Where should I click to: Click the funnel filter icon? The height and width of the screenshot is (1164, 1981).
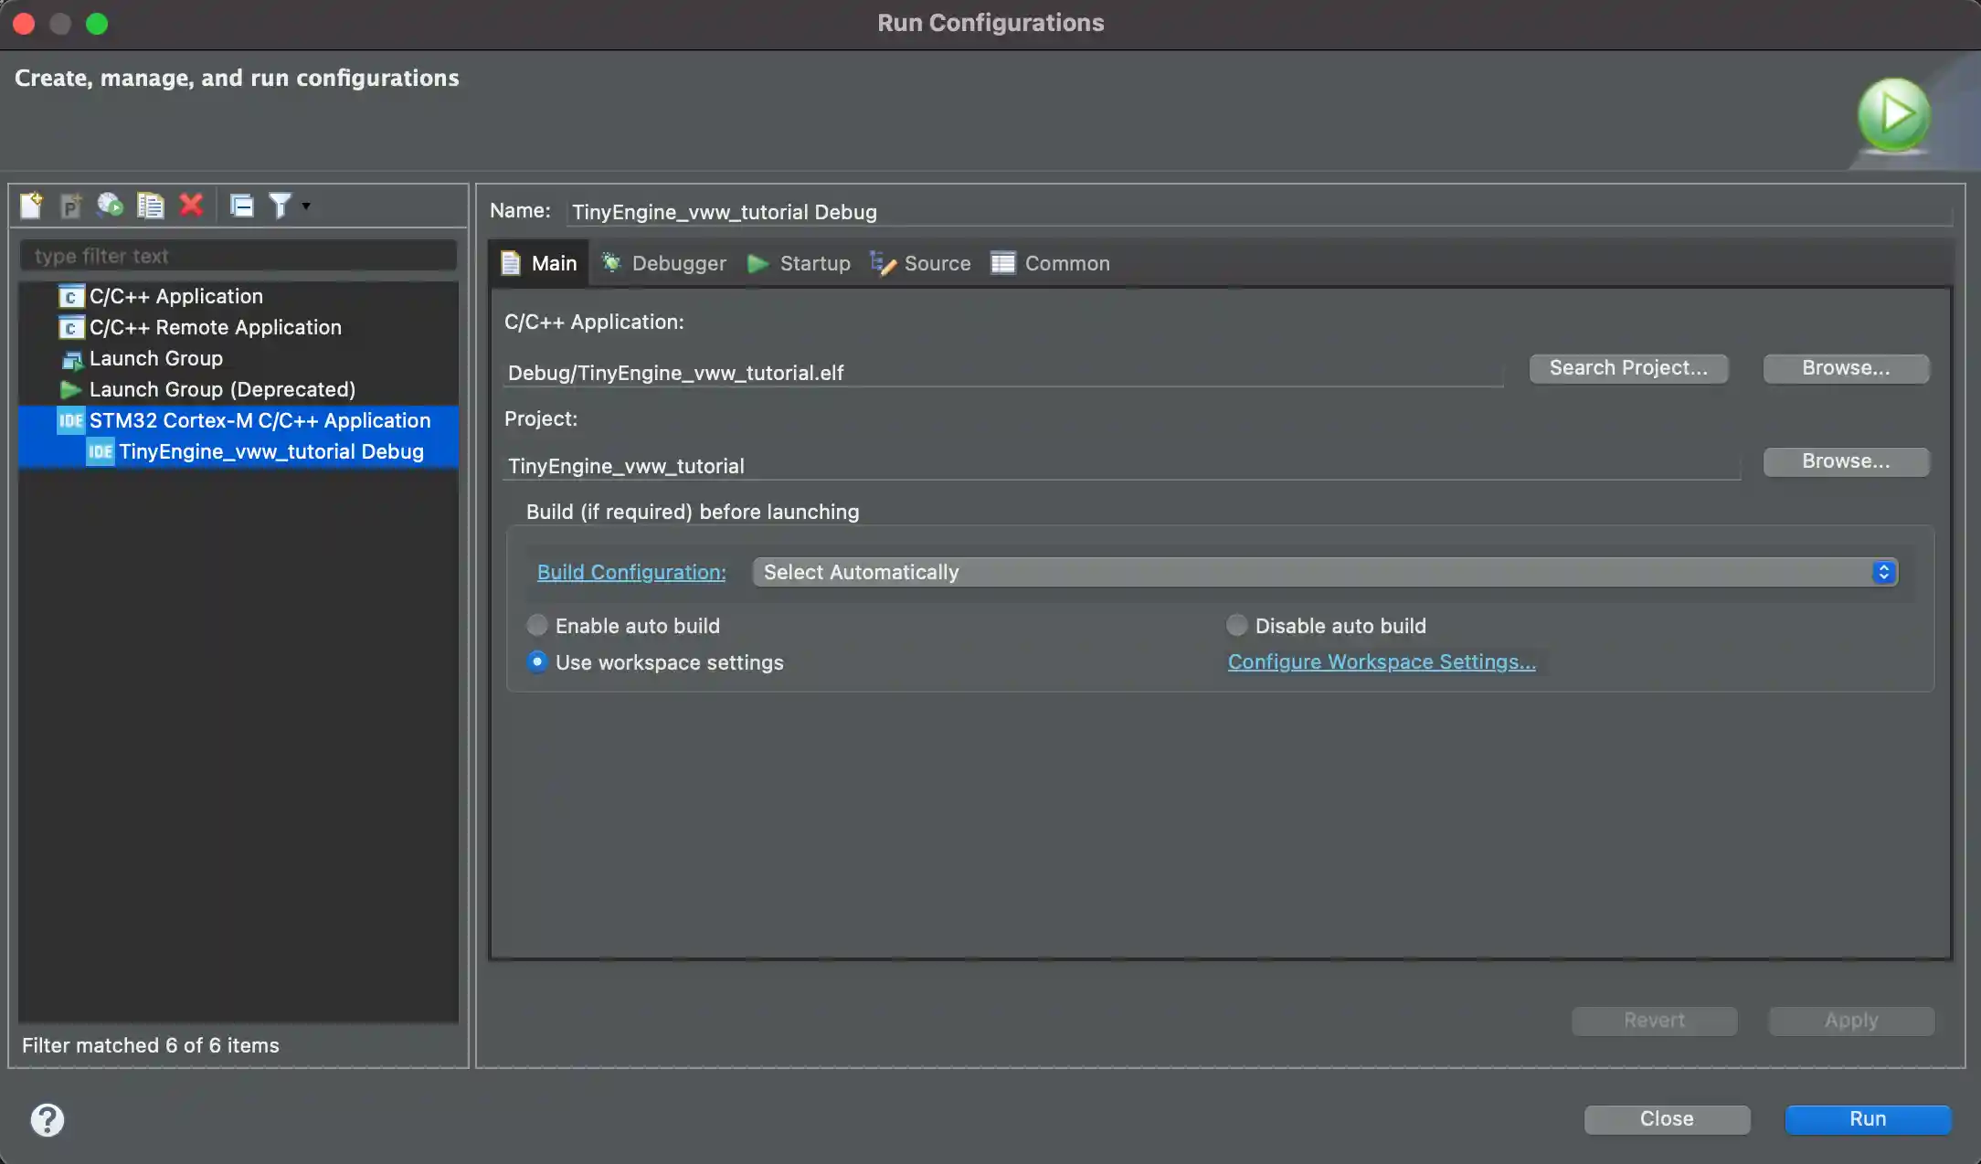(x=280, y=206)
